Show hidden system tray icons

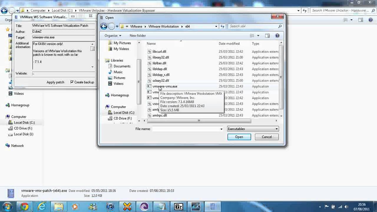[x=320, y=207]
